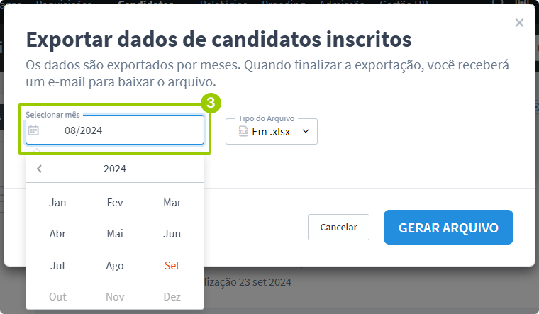Select Abr in the month grid
Viewport: 539px width, 314px height.
point(58,234)
